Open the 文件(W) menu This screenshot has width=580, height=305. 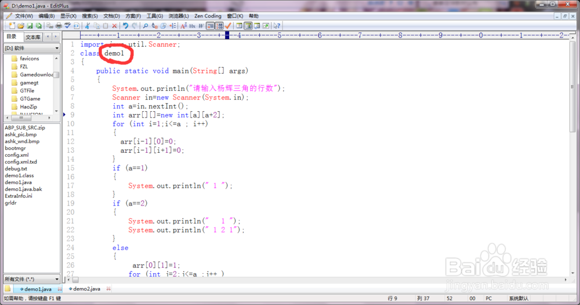pos(24,16)
